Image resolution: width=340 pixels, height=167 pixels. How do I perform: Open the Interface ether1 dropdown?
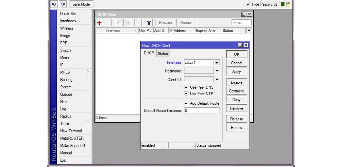[217, 62]
